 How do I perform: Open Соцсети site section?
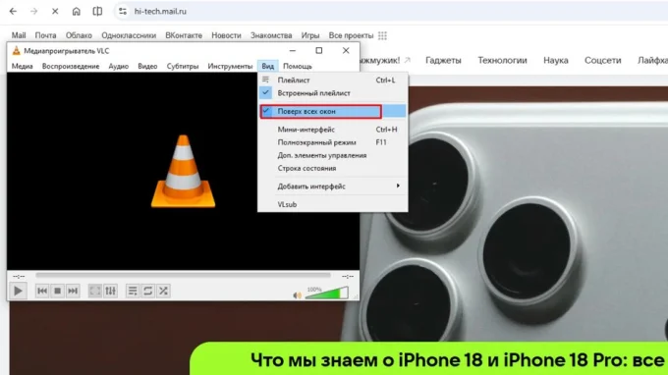tap(602, 61)
